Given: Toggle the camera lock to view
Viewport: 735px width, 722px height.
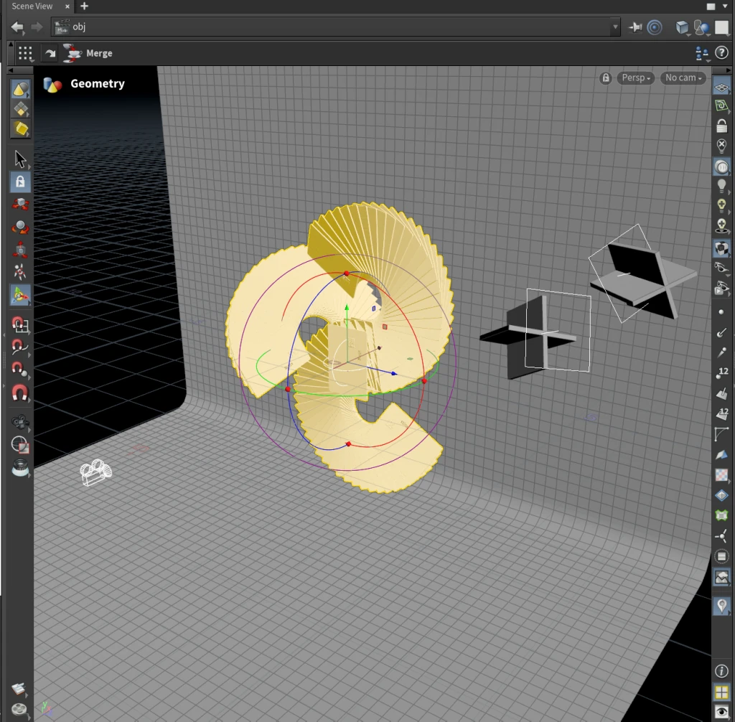Looking at the screenshot, I should (606, 78).
